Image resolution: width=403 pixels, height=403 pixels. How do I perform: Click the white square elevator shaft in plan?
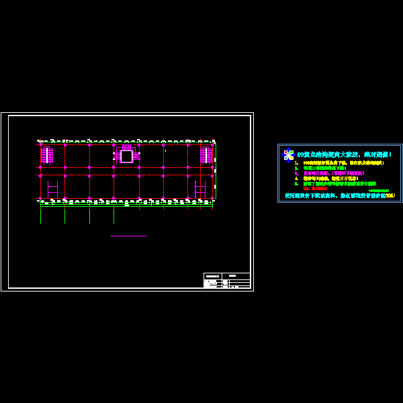click(x=126, y=156)
